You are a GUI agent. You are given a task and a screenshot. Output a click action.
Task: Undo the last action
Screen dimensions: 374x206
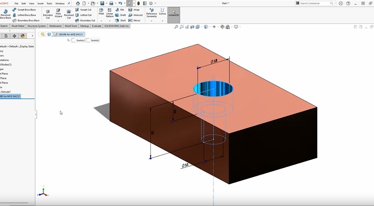click(x=120, y=3)
